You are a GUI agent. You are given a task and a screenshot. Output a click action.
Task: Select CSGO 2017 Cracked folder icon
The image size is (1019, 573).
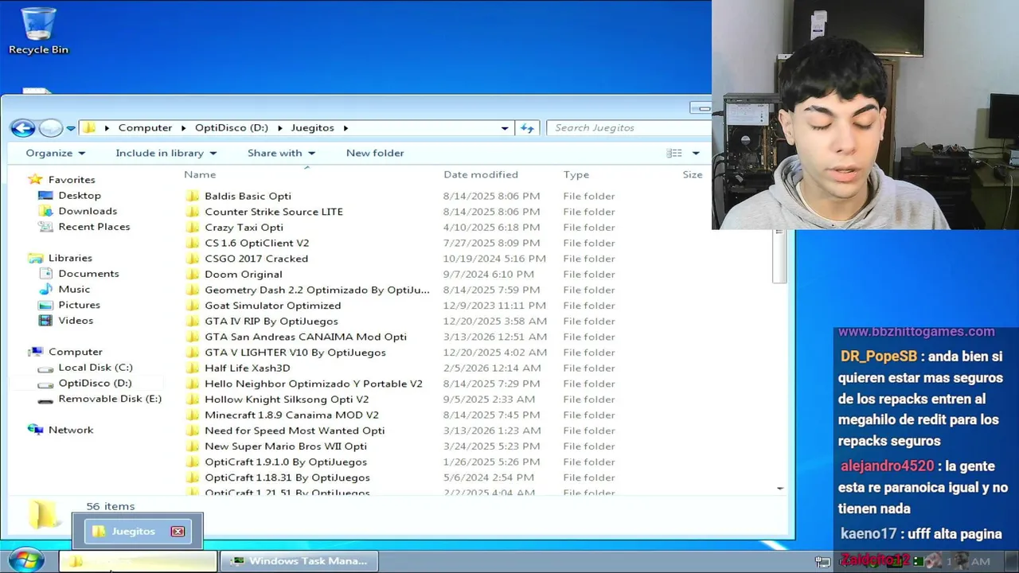point(193,259)
